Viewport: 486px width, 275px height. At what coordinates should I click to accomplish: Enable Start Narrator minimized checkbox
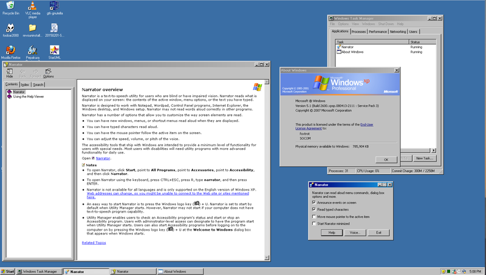click(314, 223)
